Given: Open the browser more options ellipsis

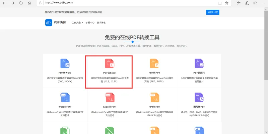Looking at the screenshot, I should point(264,3).
